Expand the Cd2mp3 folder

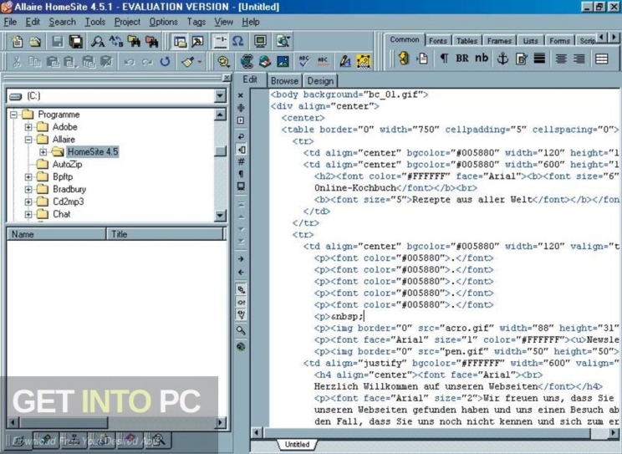(x=28, y=201)
